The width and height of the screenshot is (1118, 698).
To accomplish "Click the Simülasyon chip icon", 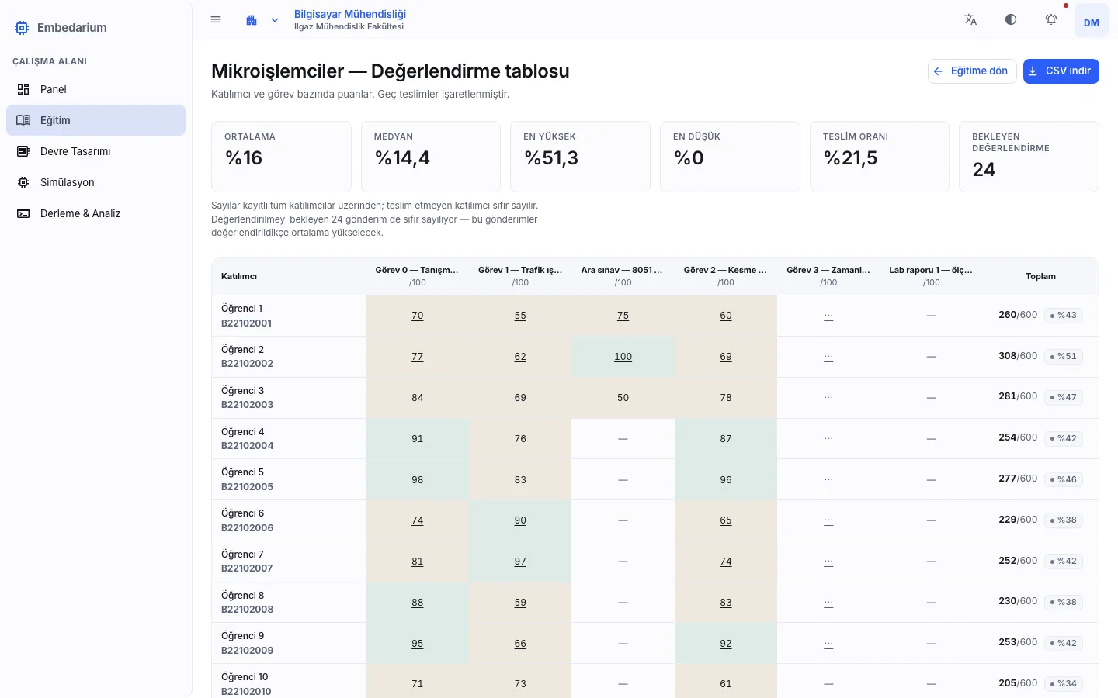I will click(23, 182).
